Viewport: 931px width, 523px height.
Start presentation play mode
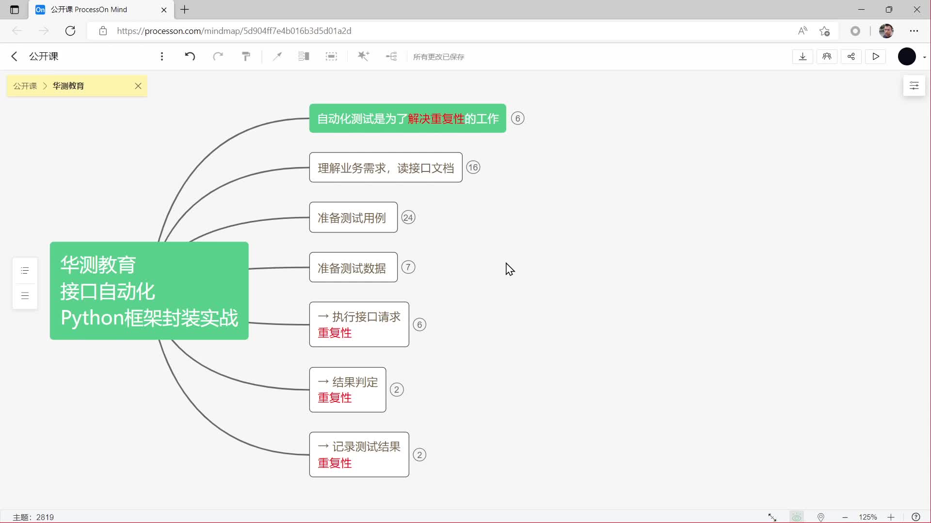[x=876, y=57]
